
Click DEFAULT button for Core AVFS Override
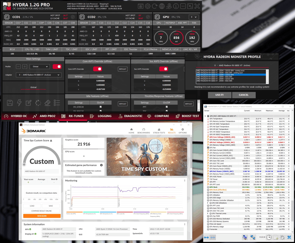point(122,69)
